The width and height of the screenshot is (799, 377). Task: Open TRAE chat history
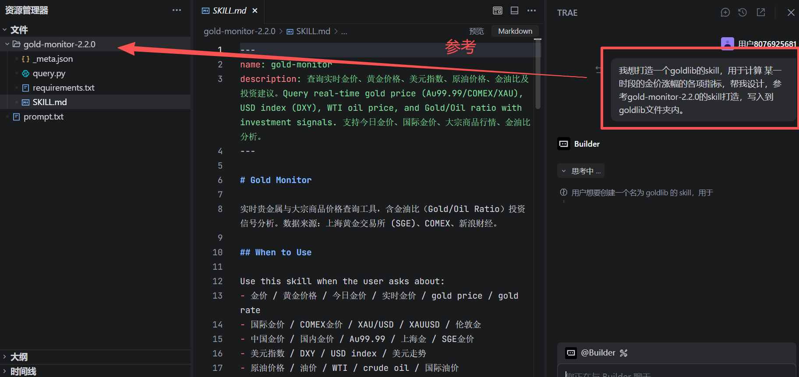pyautogui.click(x=742, y=12)
